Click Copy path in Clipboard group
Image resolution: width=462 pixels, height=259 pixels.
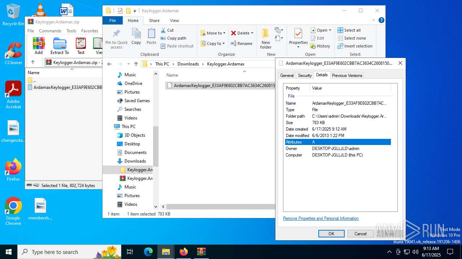[x=173, y=38]
